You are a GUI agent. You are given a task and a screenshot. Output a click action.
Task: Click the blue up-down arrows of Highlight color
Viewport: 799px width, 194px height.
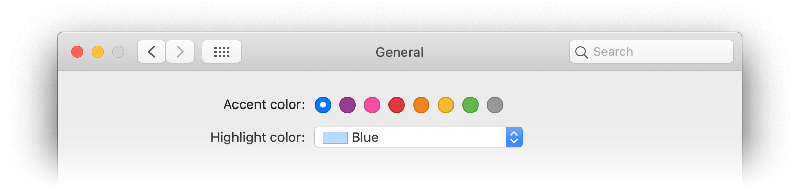[x=514, y=137]
